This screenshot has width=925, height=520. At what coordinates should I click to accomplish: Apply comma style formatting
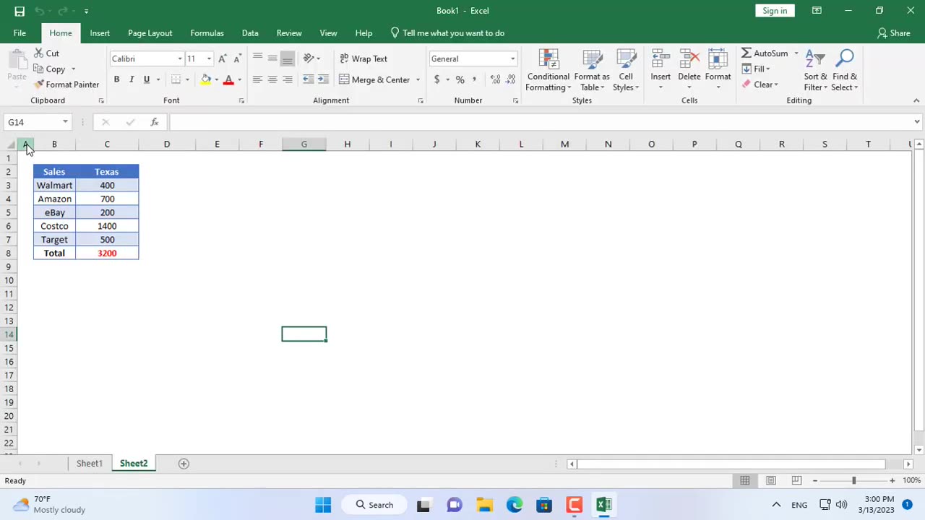coord(474,79)
